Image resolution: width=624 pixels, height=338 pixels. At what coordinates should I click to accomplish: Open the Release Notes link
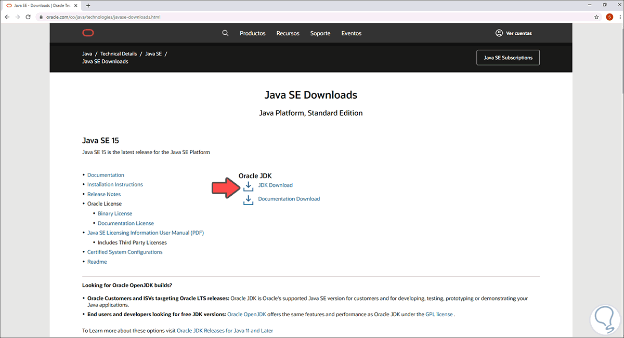coord(103,194)
